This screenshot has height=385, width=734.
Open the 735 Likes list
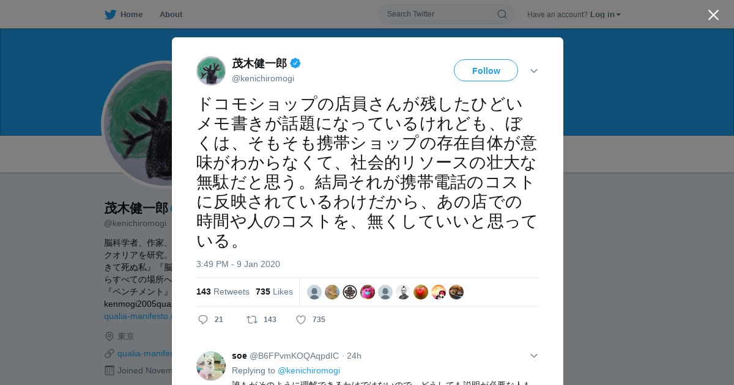(274, 291)
